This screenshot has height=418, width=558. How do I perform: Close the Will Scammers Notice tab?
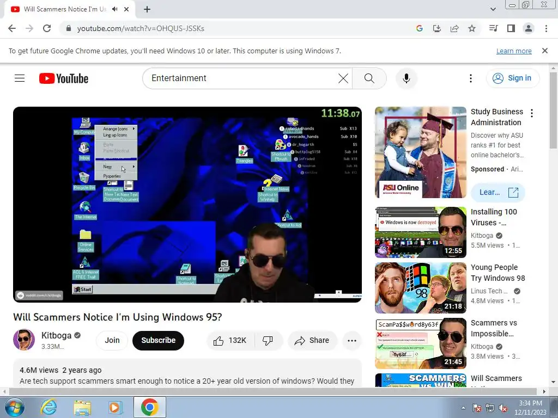[126, 9]
